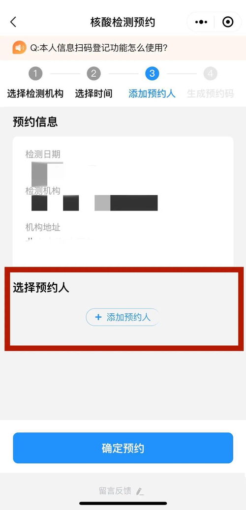
Task: Tap the greyed step 4 circle
Action: pyautogui.click(x=210, y=74)
